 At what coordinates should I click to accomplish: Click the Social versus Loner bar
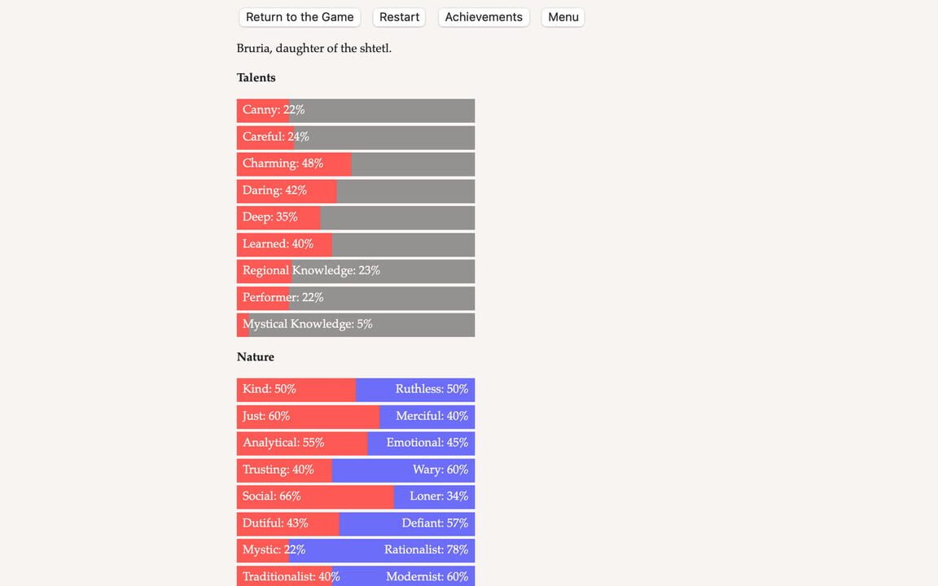(x=356, y=496)
